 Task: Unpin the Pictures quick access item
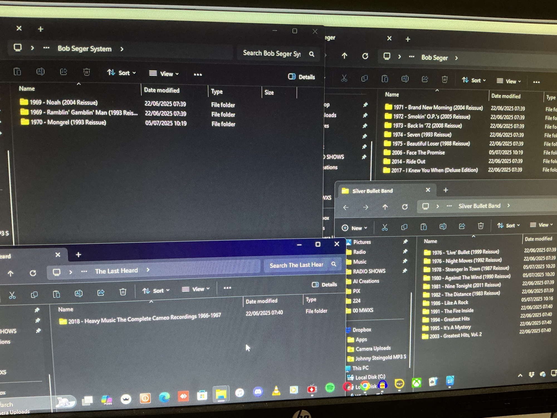click(x=405, y=242)
